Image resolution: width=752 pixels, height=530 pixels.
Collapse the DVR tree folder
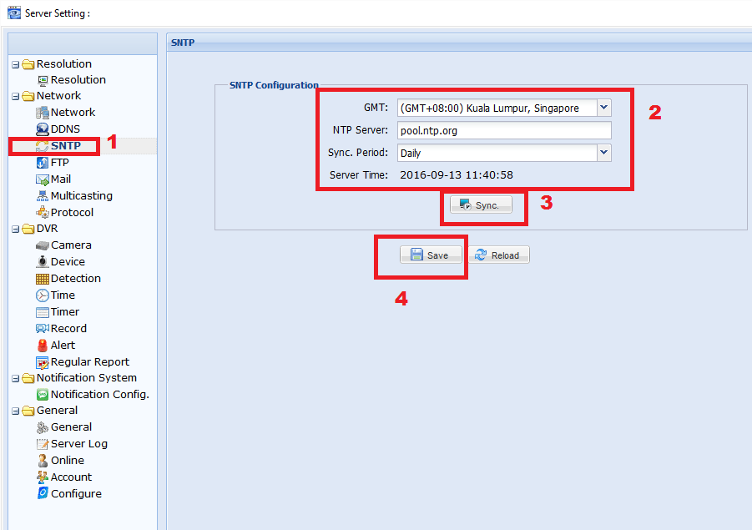click(x=15, y=229)
